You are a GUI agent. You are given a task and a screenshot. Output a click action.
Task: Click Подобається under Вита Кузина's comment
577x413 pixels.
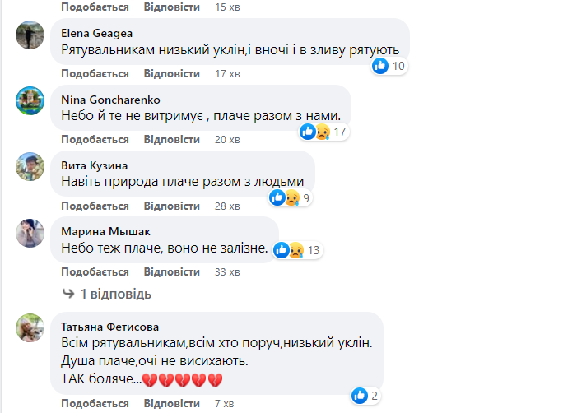tap(95, 206)
